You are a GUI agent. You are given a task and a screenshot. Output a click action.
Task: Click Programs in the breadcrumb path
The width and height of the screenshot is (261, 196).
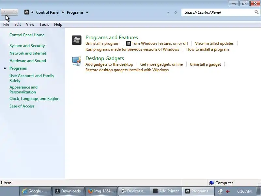(75, 12)
